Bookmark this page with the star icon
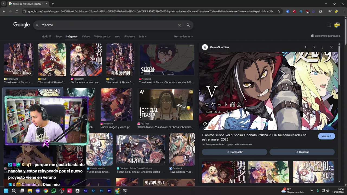 (279, 11)
